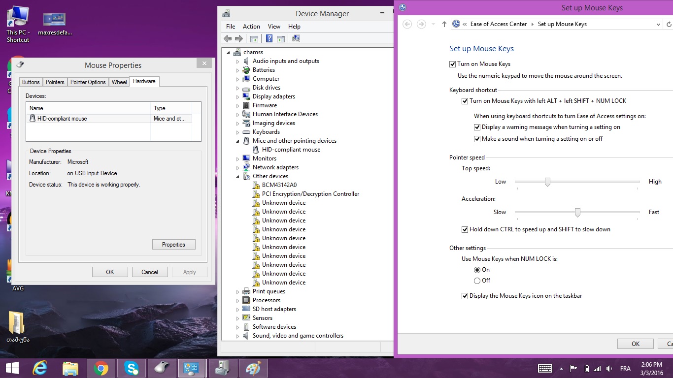The width and height of the screenshot is (673, 378).
Task: Click the Top speed slider thumb
Action: 547,182
